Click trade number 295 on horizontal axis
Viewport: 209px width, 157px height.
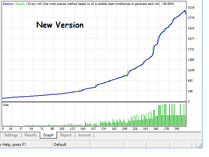pos(177,129)
